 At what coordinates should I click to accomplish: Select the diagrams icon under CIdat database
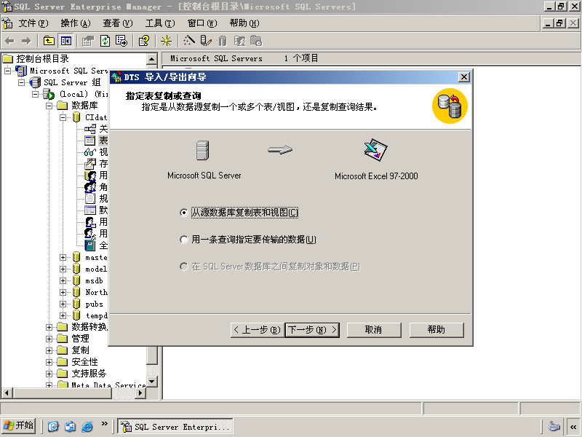coord(89,129)
